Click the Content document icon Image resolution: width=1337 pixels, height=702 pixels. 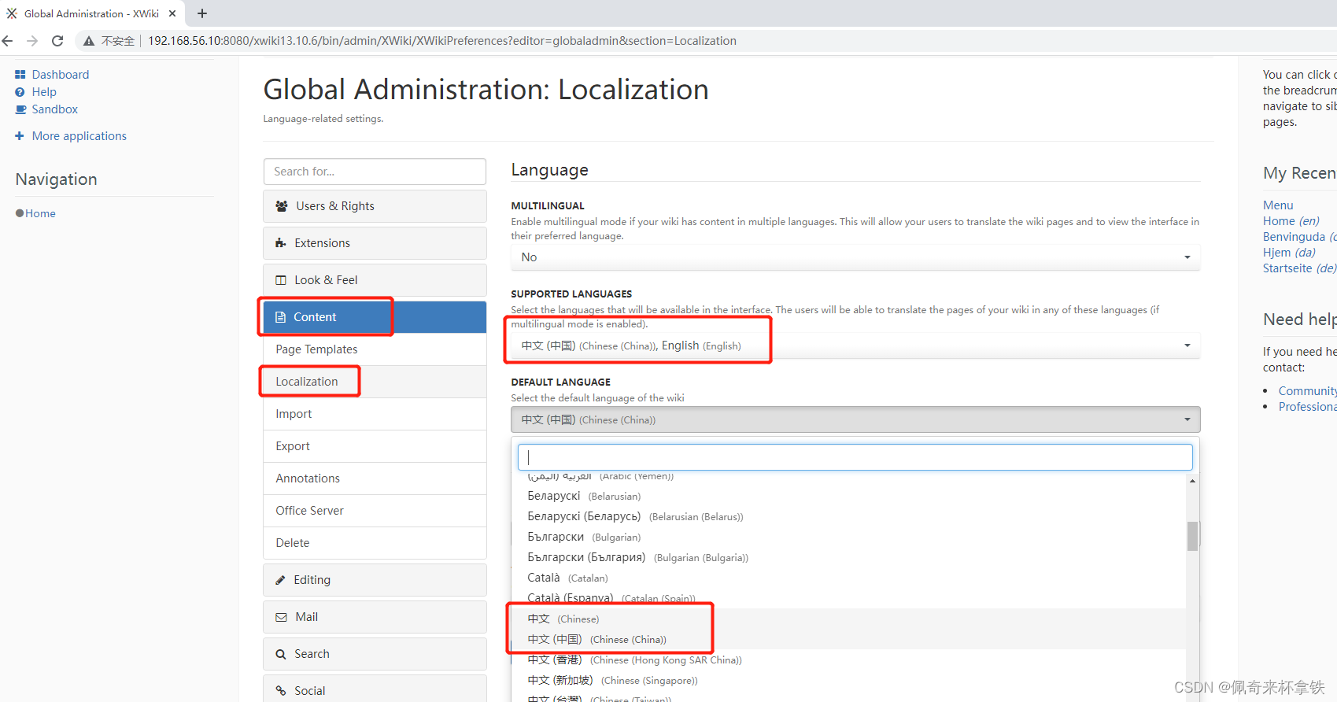click(281, 317)
